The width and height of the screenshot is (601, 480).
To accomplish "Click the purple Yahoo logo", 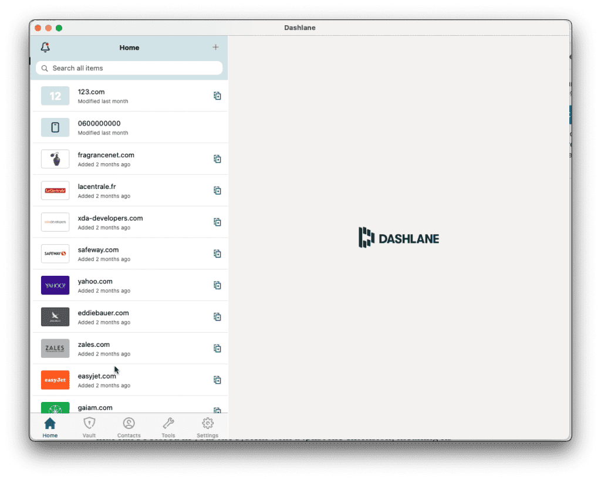I will [x=55, y=285].
